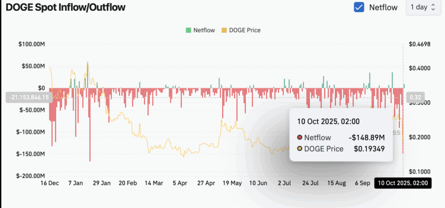Click the dropdown's up-down chevron arrows
Screen dimensions: 445x208
tap(433, 7)
